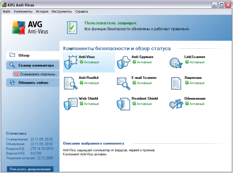
Task: Open the Resident Shield icon
Action: click(123, 104)
